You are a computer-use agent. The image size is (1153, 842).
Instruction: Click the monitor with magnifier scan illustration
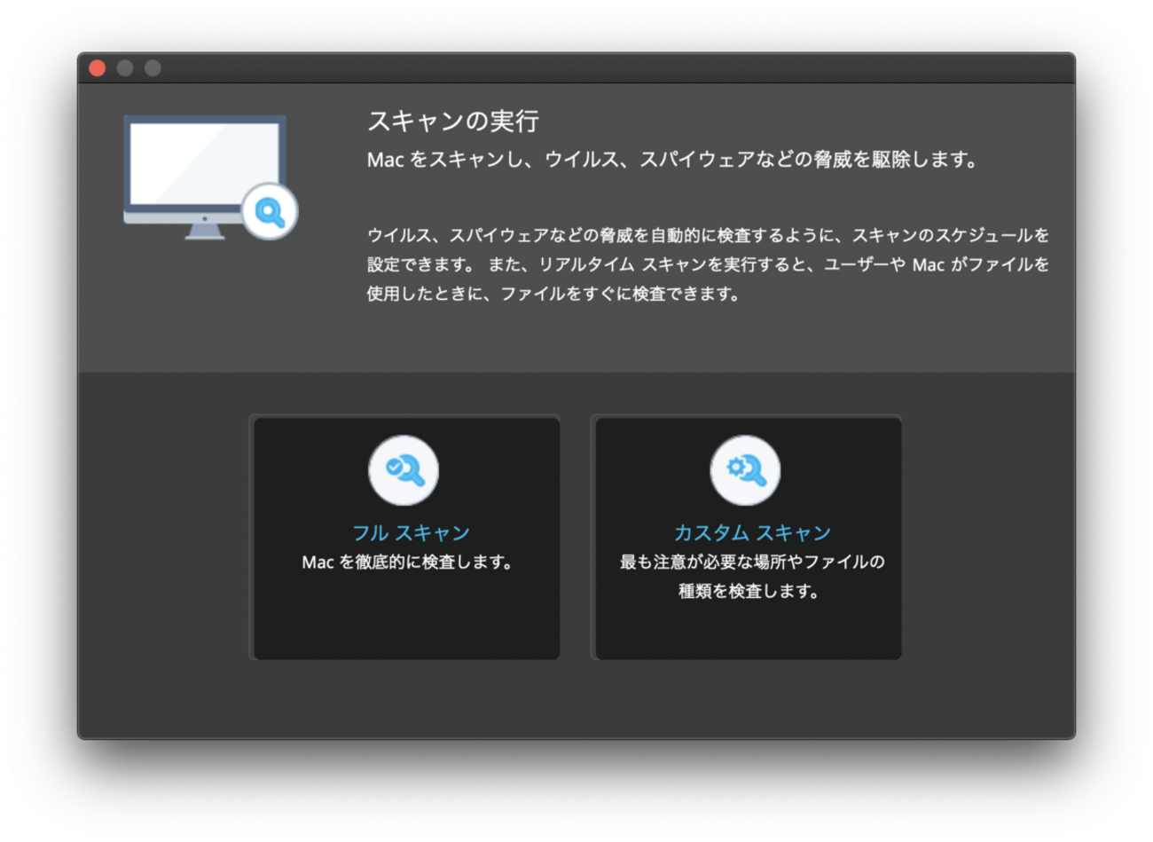(x=210, y=177)
